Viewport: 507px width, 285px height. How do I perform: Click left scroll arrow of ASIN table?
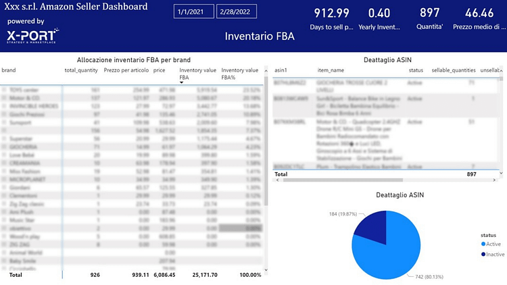click(277, 180)
